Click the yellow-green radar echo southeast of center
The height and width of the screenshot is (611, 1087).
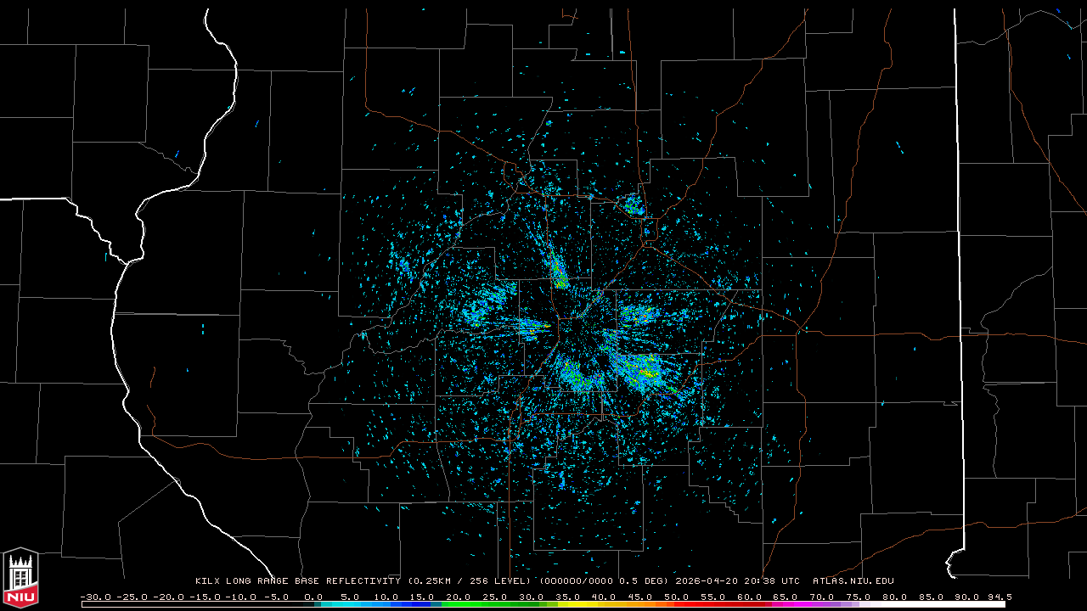coord(644,370)
